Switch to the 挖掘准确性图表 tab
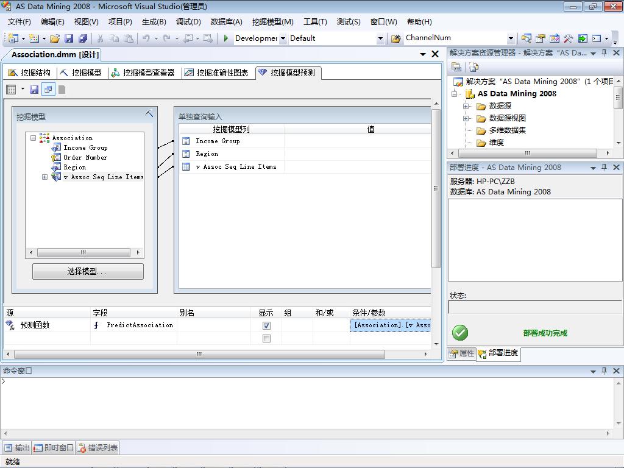 218,73
